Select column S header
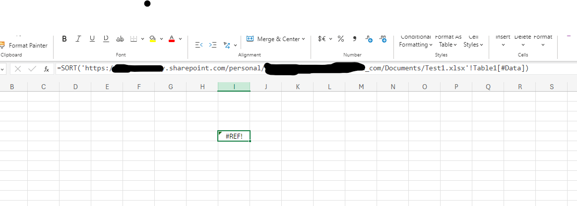The image size is (577, 206). 552,87
